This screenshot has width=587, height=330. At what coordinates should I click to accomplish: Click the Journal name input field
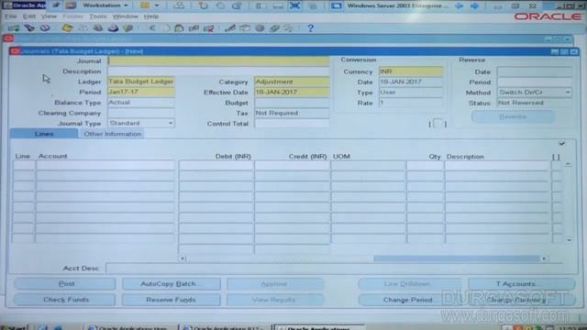pos(218,60)
